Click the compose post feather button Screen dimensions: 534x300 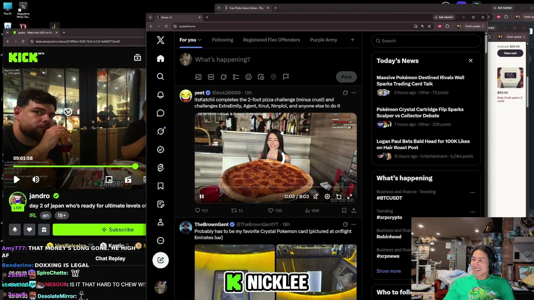(161, 260)
